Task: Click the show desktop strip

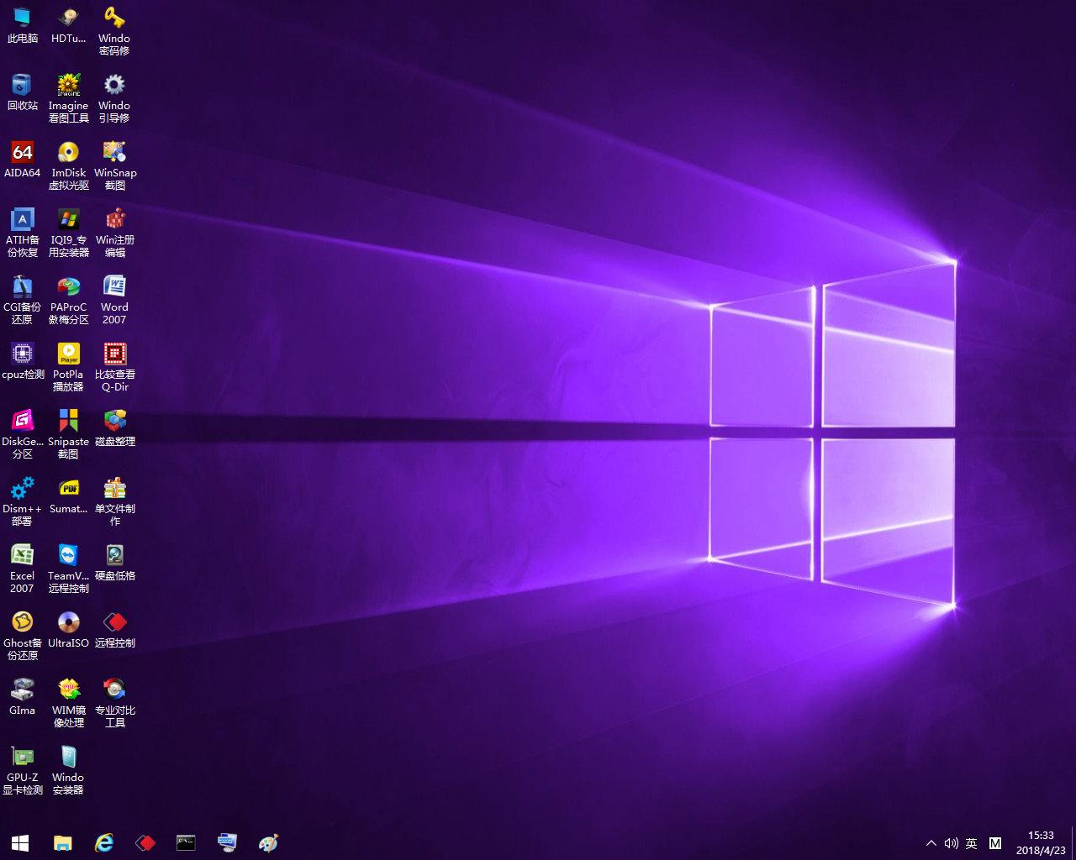Action: pos(1073,843)
